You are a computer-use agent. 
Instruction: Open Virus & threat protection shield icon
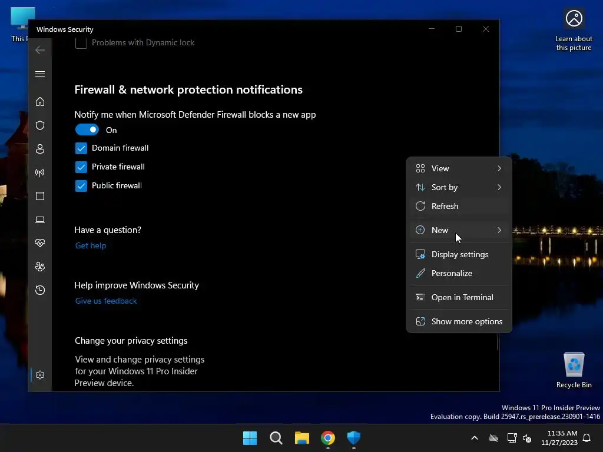pyautogui.click(x=40, y=125)
